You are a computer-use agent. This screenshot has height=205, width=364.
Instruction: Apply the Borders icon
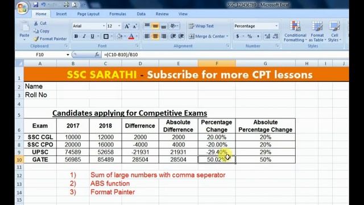[106, 36]
